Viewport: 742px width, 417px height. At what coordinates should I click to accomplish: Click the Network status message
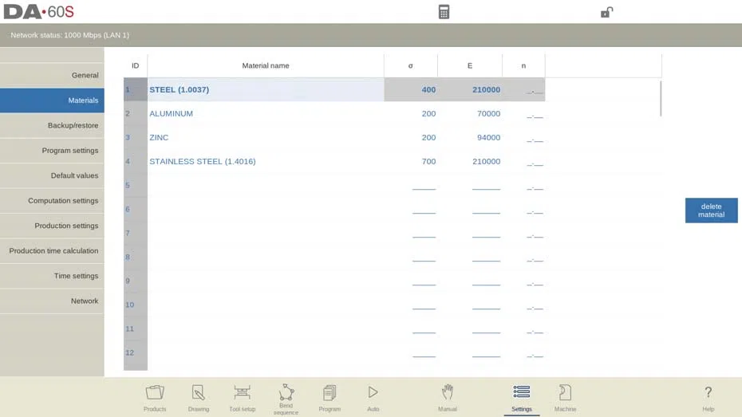69,35
